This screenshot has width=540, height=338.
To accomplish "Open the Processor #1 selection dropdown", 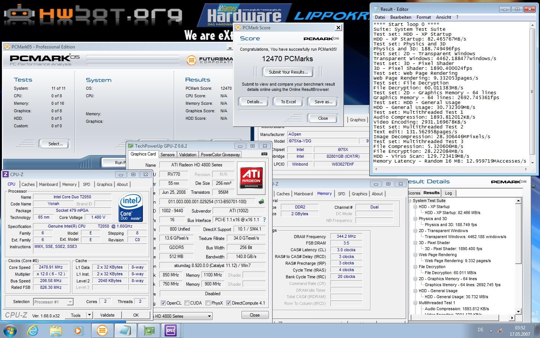I will click(x=70, y=302).
